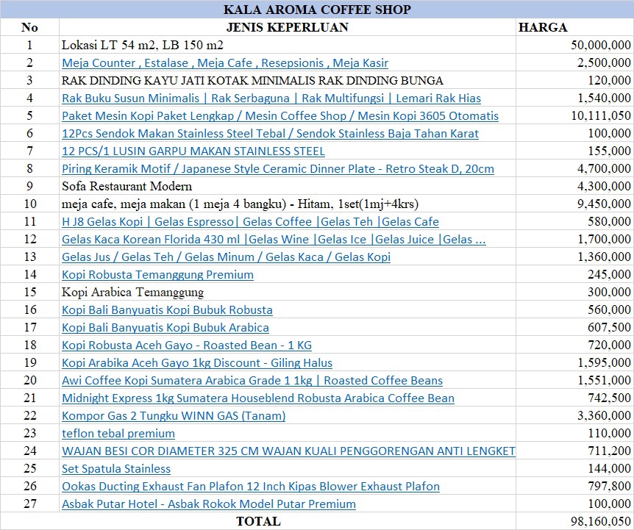This screenshot has width=634, height=530.
Task: Open Gelas Kaca Korean Florida 430 ml link
Action: pos(274,240)
